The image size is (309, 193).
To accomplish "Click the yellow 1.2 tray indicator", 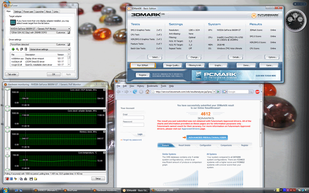I will tap(278, 190).
